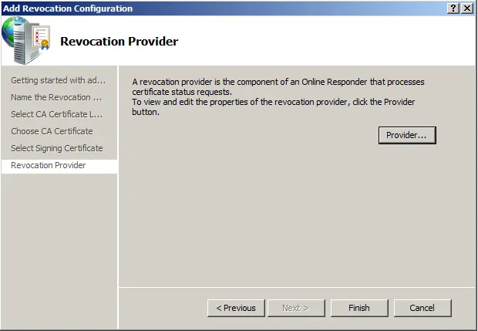Click the 'Add Revocation Configuration' title bar text
Viewport: 478px width, 331px height.
68,8
